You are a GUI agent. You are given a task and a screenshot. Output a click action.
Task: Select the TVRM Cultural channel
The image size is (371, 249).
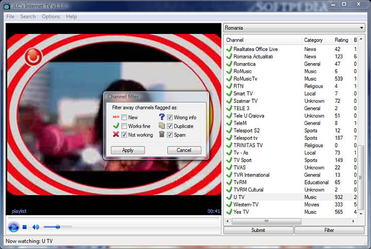click(x=291, y=190)
